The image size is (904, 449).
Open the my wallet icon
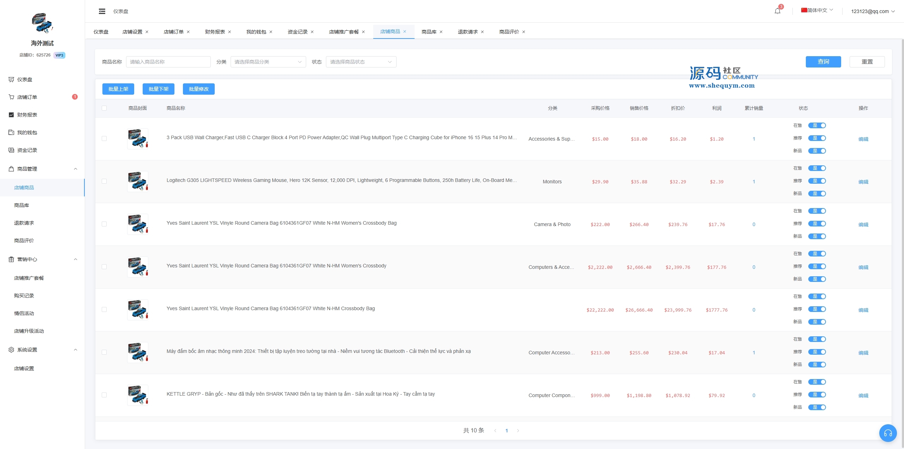(x=11, y=132)
